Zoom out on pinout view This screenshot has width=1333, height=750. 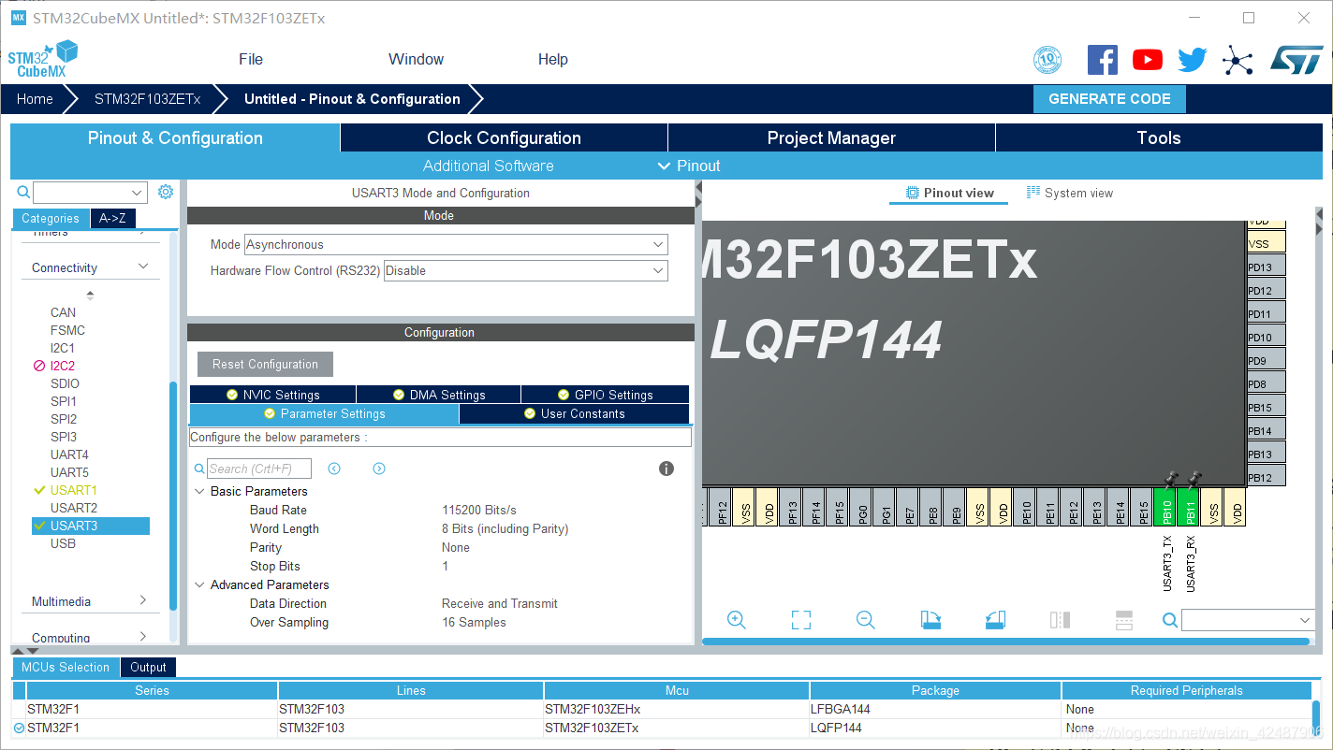pos(866,620)
